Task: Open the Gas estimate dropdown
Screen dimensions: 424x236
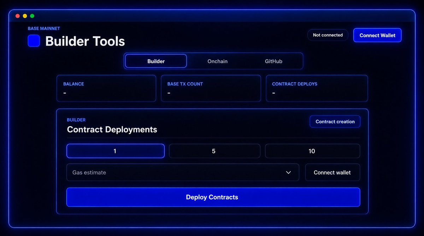Action: (x=183, y=172)
